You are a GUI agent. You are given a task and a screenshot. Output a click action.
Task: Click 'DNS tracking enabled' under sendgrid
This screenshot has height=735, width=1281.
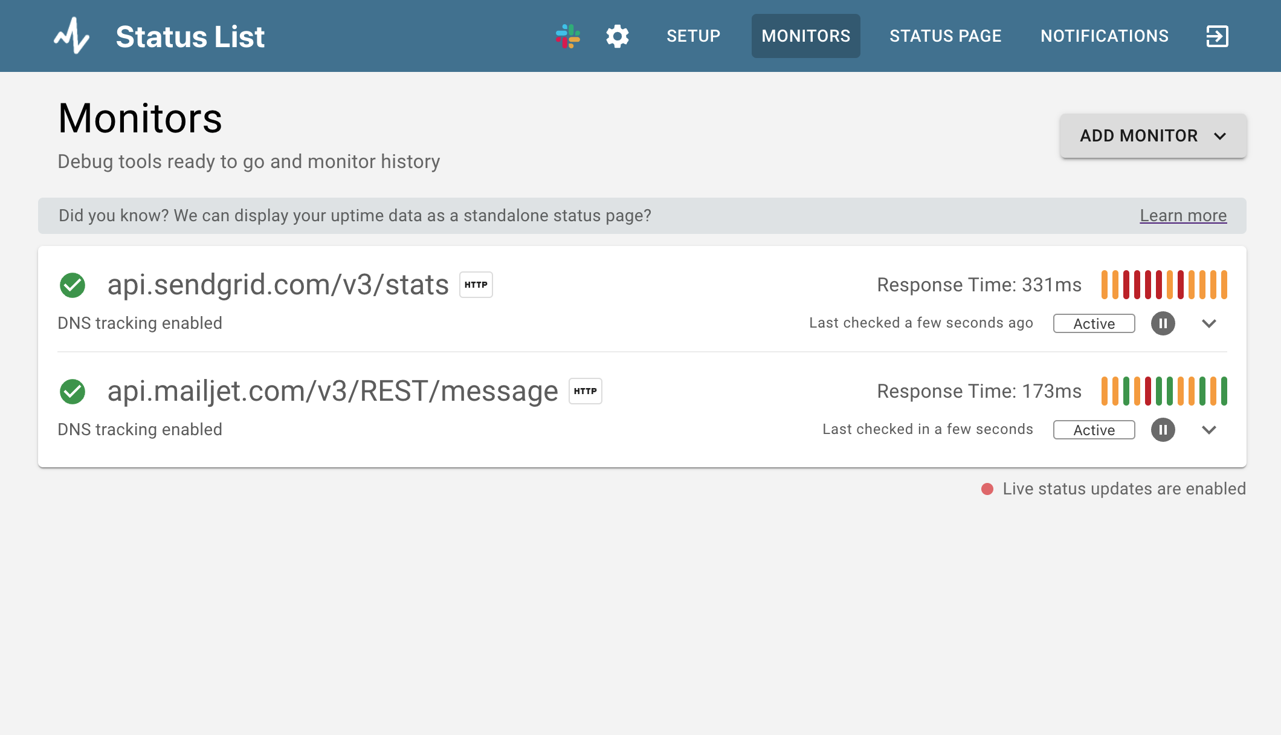[x=140, y=323]
